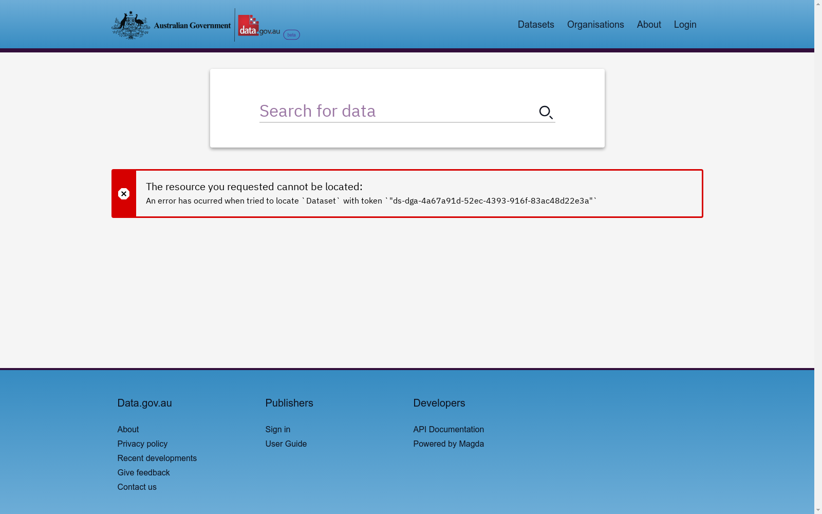The height and width of the screenshot is (514, 822).
Task: Open About in the top navigation
Action: tap(649, 25)
